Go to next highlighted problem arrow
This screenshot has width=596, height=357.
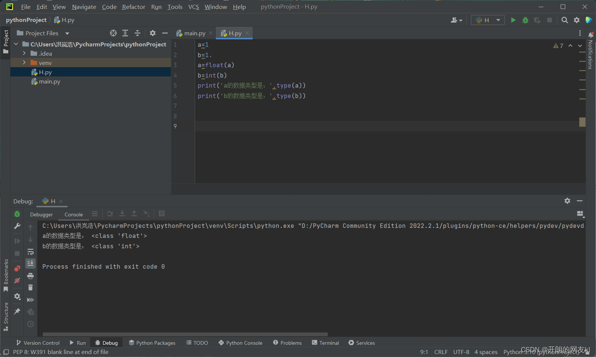pyautogui.click(x=580, y=46)
